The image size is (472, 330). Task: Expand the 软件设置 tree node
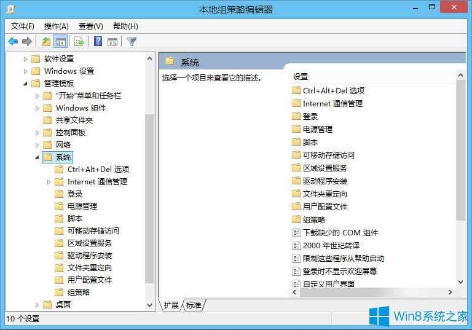26,59
